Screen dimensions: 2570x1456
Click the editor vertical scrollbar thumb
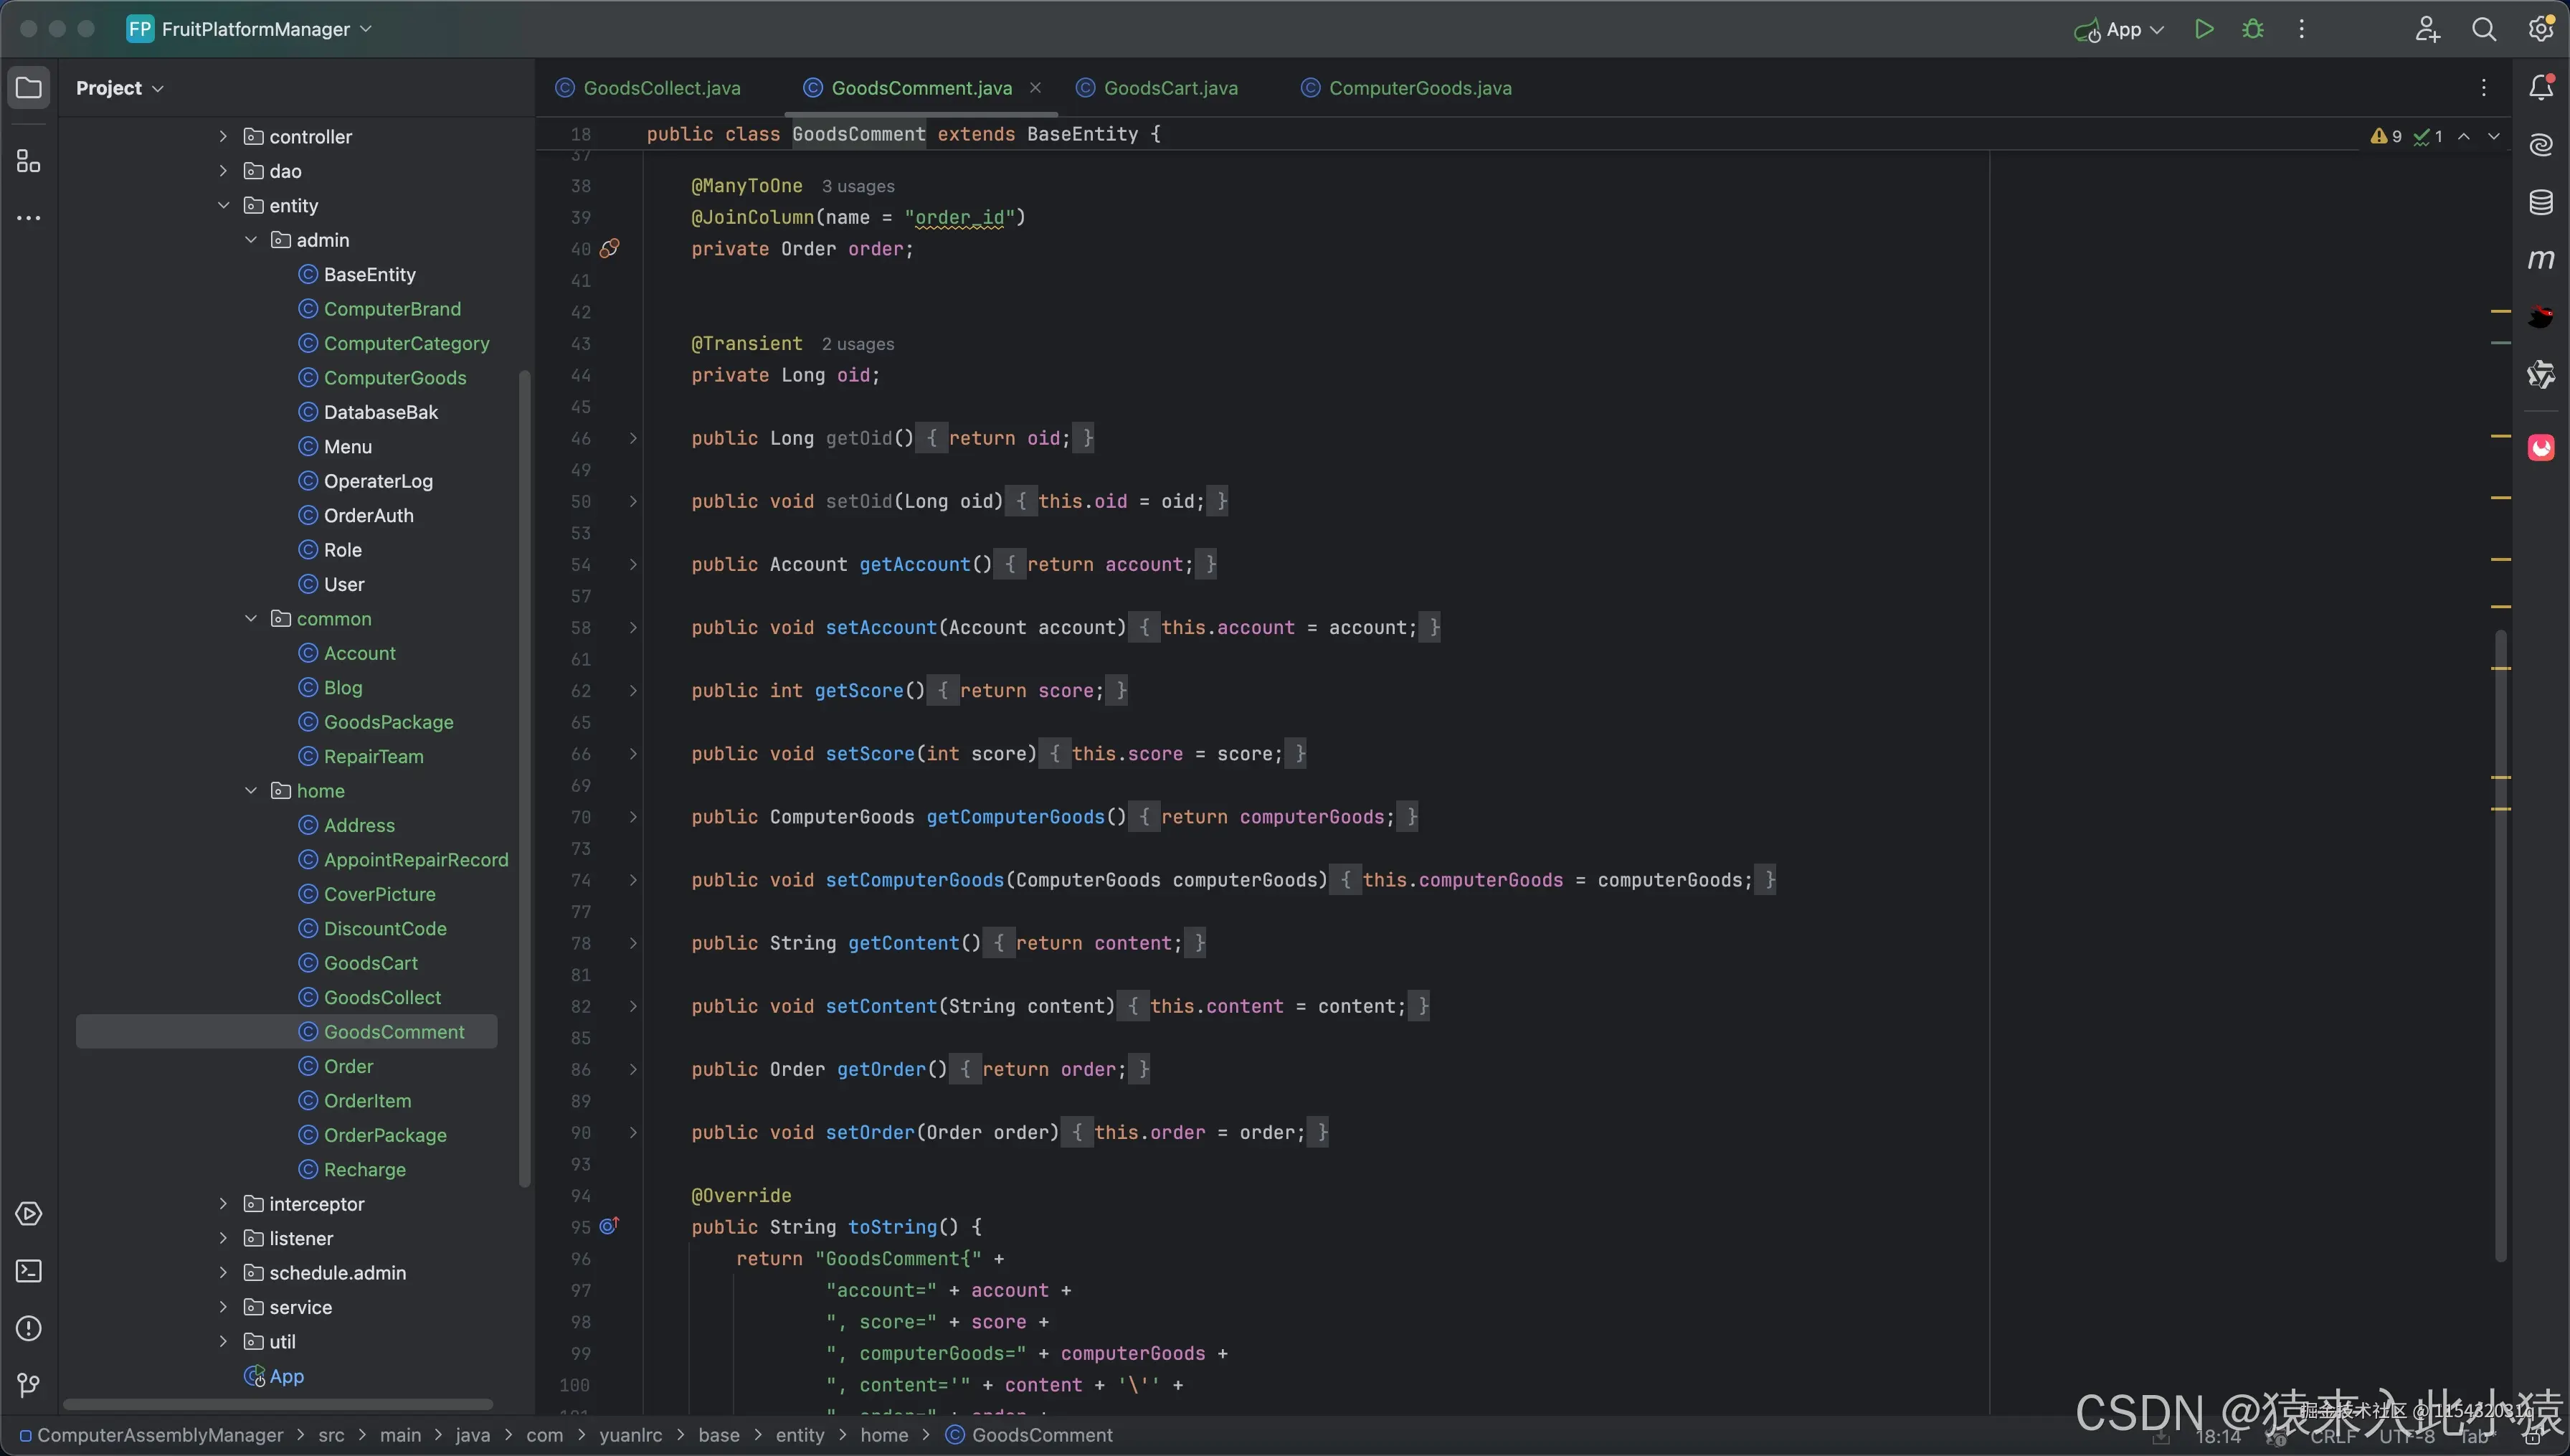point(2500,940)
